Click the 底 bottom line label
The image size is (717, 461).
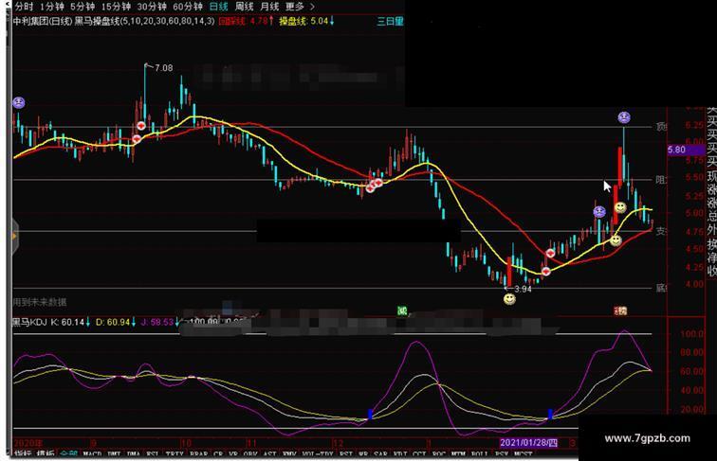click(661, 288)
